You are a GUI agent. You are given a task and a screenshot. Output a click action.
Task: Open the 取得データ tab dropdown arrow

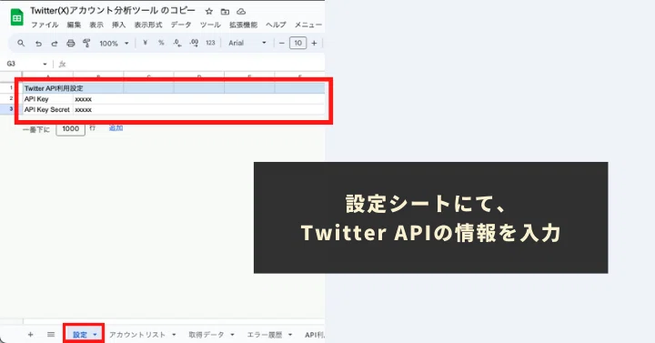tap(232, 335)
